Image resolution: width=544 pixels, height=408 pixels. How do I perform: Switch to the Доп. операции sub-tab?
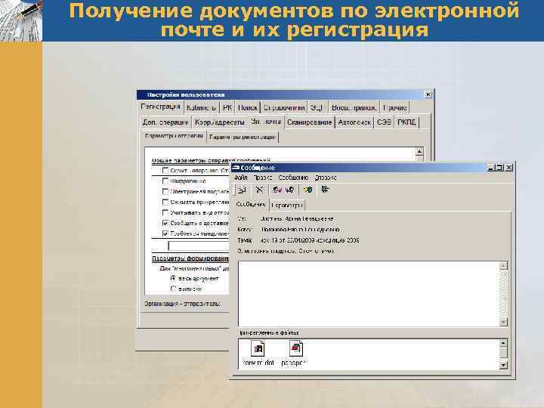165,122
